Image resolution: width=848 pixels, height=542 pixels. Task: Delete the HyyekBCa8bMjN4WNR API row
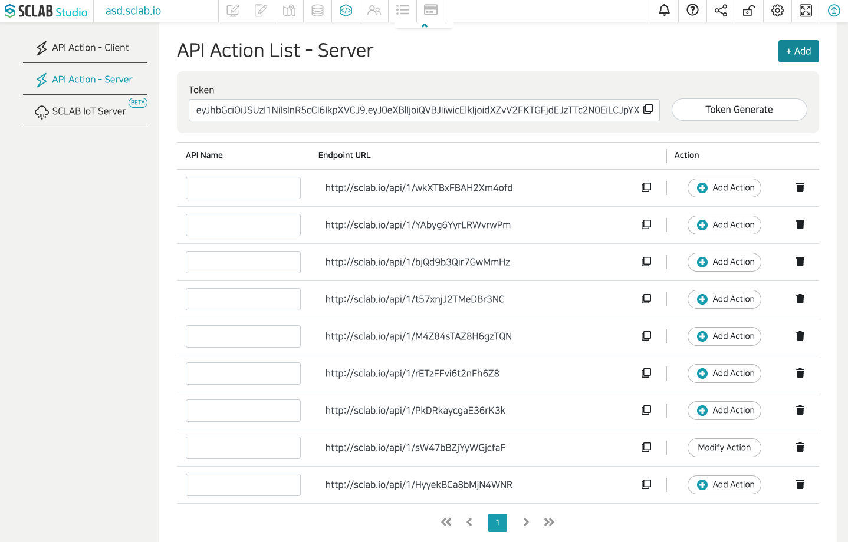800,484
